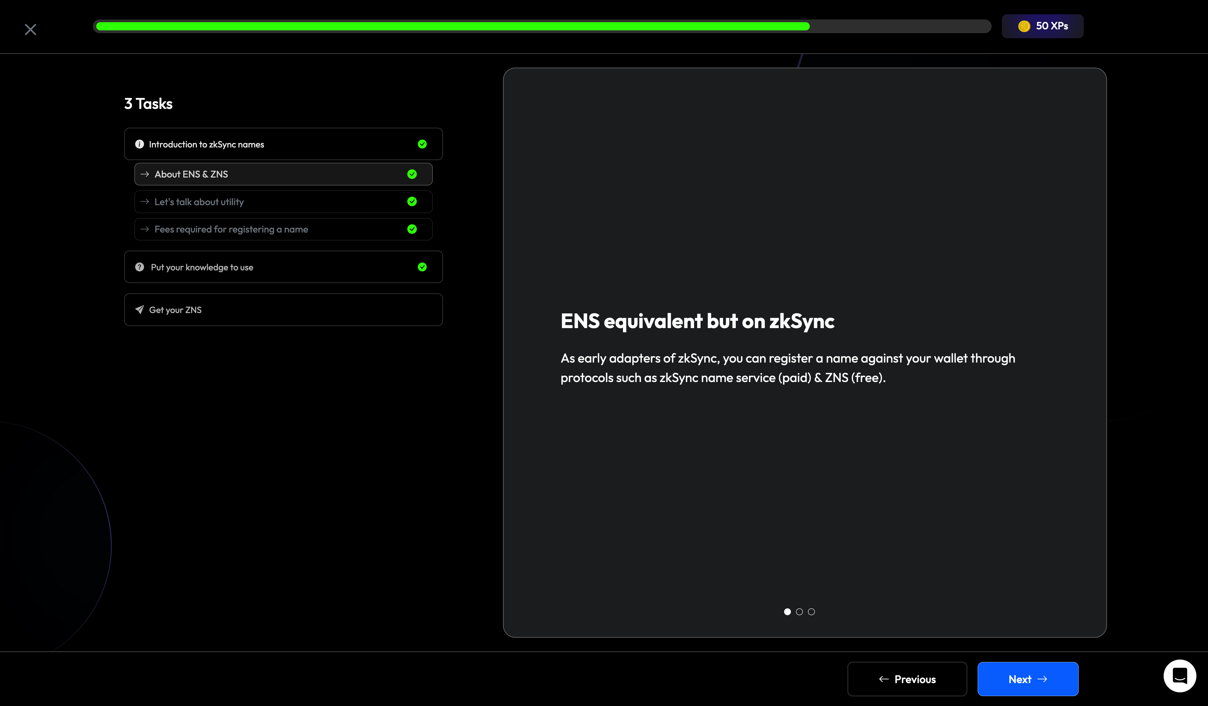Select the second slide pagination dot
The height and width of the screenshot is (706, 1208).
point(799,611)
